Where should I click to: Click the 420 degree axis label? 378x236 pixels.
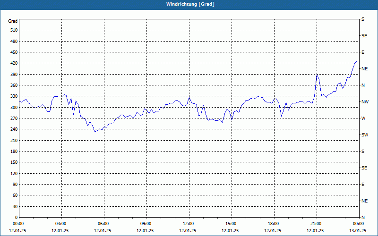[x=14, y=63]
